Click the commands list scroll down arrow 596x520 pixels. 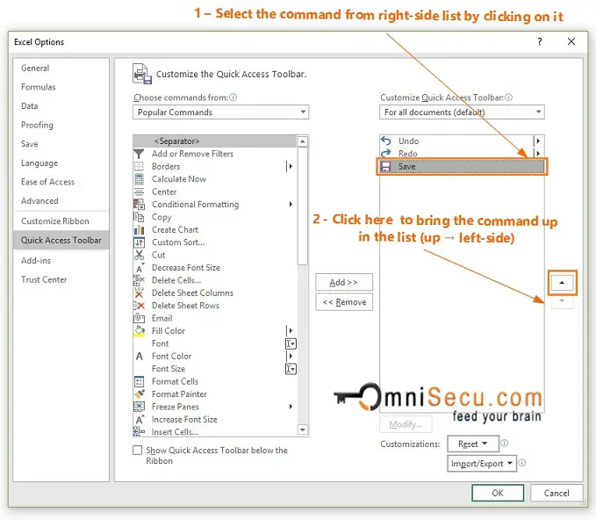(x=303, y=430)
